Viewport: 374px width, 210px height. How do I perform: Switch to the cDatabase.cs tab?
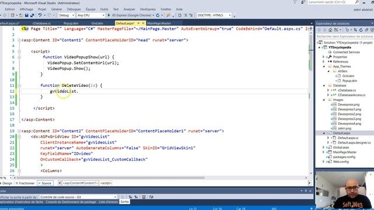[x=41, y=23]
